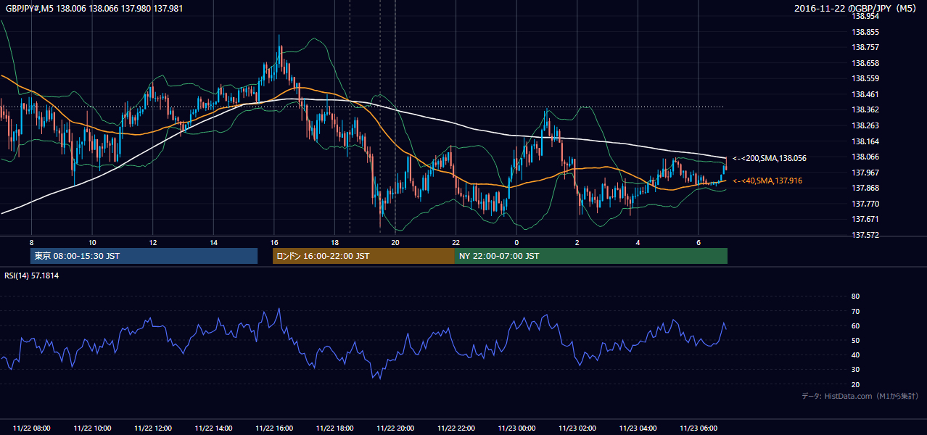Click price axis label 137.967
The width and height of the screenshot is (927, 435).
tap(865, 173)
